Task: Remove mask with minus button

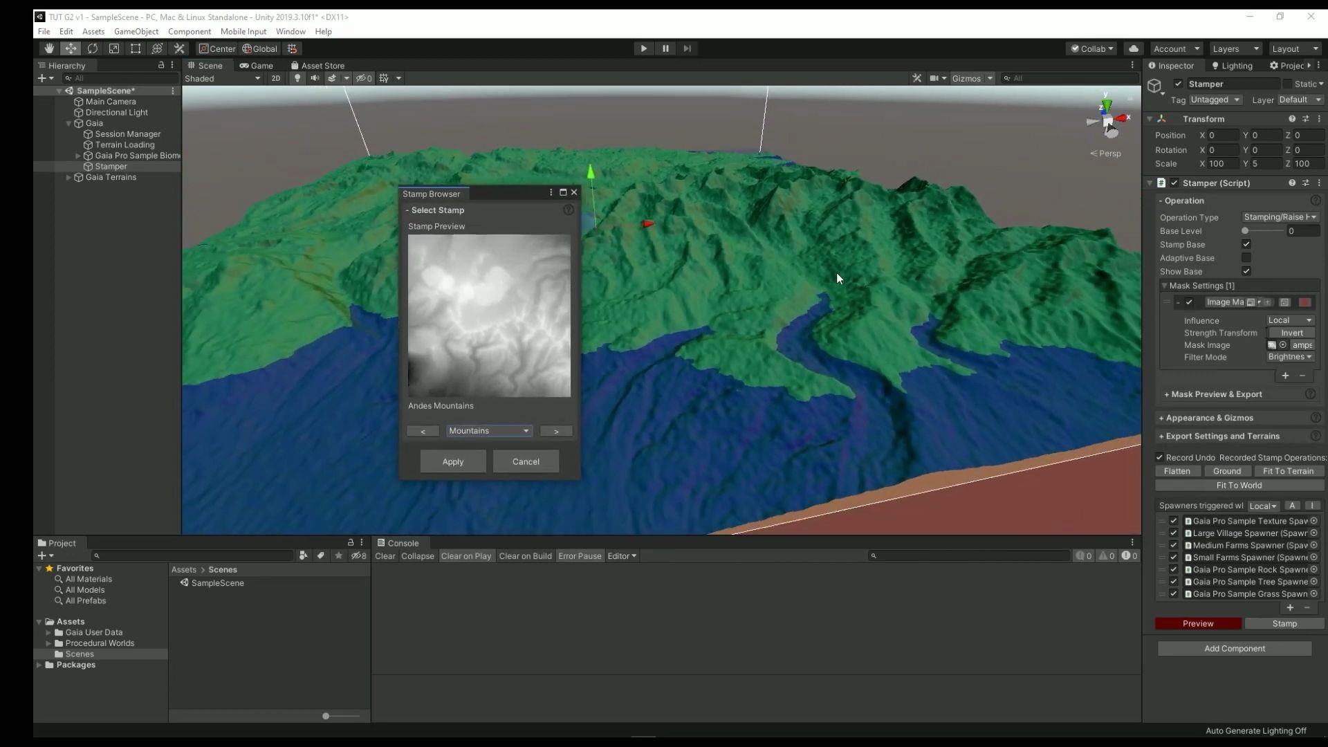Action: tap(1302, 376)
